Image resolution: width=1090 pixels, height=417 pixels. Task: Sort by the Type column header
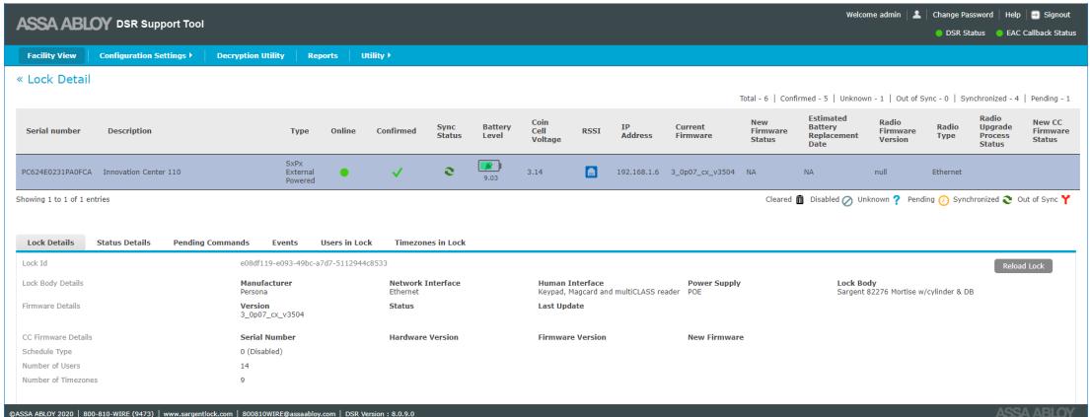(x=300, y=131)
